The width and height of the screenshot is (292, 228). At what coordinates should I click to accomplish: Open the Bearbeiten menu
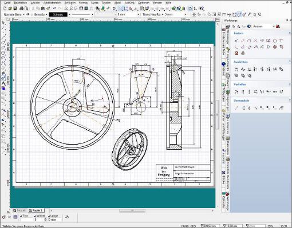(x=21, y=3)
